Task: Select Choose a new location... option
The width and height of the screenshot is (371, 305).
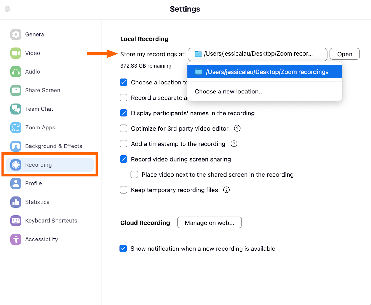Action: (265, 92)
